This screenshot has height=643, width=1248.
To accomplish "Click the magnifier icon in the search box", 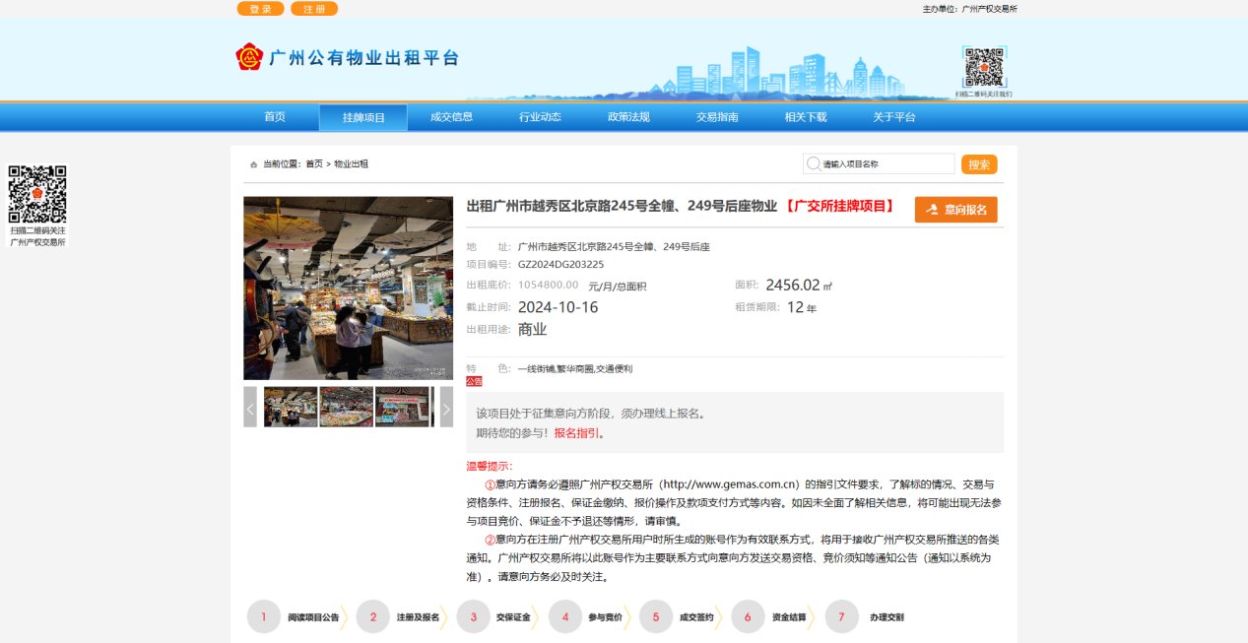I will pyautogui.click(x=815, y=163).
